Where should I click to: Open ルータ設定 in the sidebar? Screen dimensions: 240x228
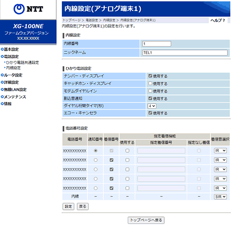point(12,75)
